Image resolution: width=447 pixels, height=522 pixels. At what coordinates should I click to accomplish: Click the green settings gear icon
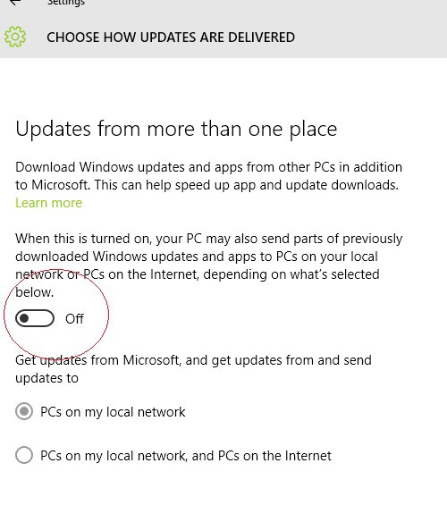pos(15,37)
